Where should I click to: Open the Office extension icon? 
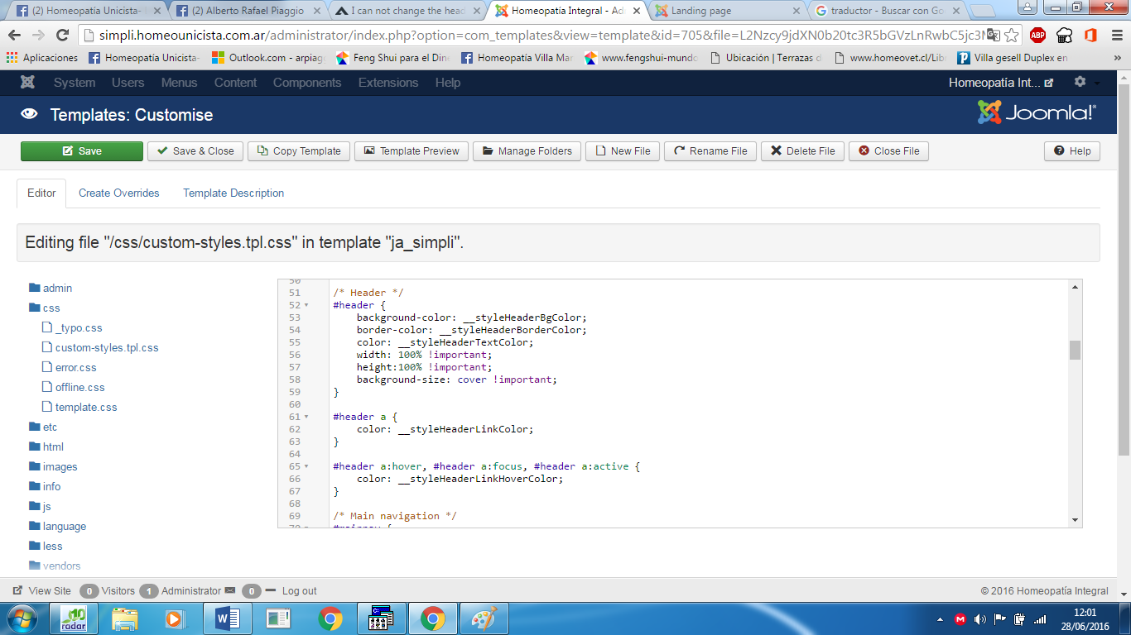pos(1090,36)
